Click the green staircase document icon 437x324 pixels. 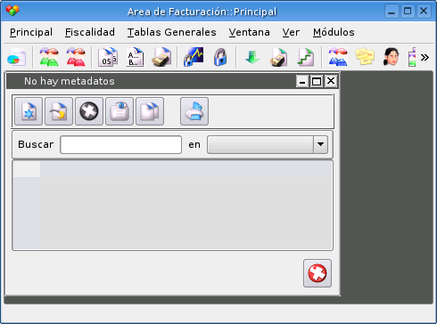pos(306,57)
